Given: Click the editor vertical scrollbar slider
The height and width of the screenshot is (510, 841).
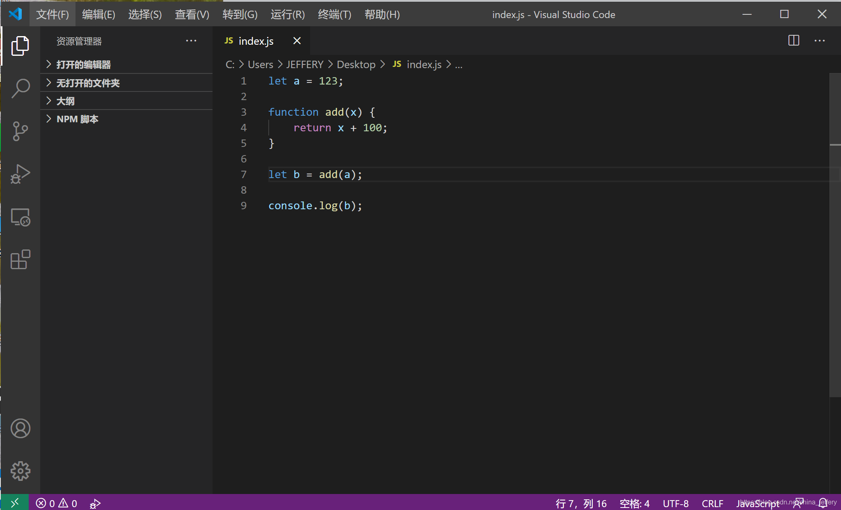Looking at the screenshot, I should [835, 235].
